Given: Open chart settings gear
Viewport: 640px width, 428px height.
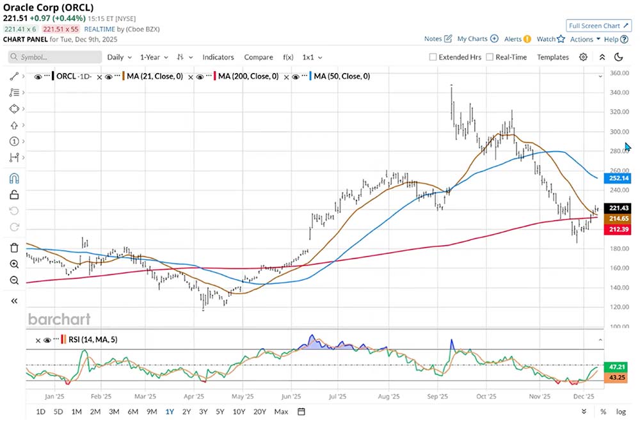Looking at the screenshot, I should click(x=583, y=57).
